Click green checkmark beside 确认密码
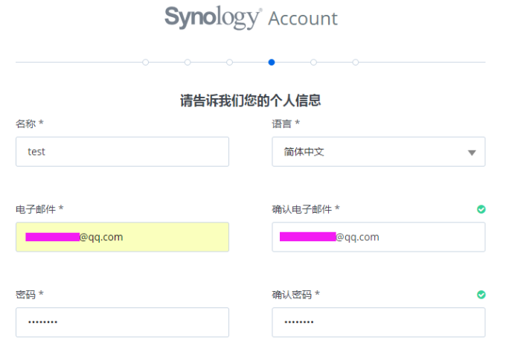The width and height of the screenshot is (509, 358). pos(481,295)
